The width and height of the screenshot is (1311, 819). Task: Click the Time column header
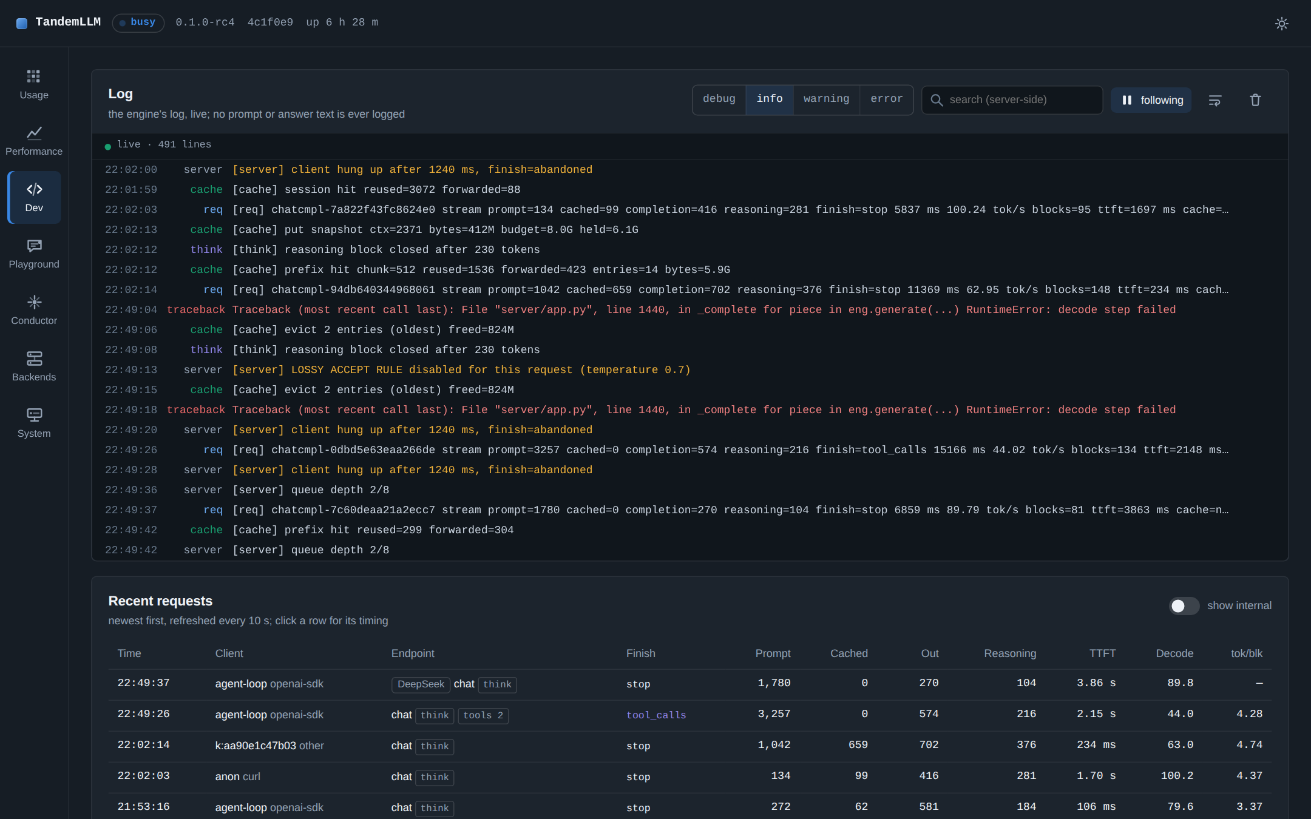click(x=129, y=653)
